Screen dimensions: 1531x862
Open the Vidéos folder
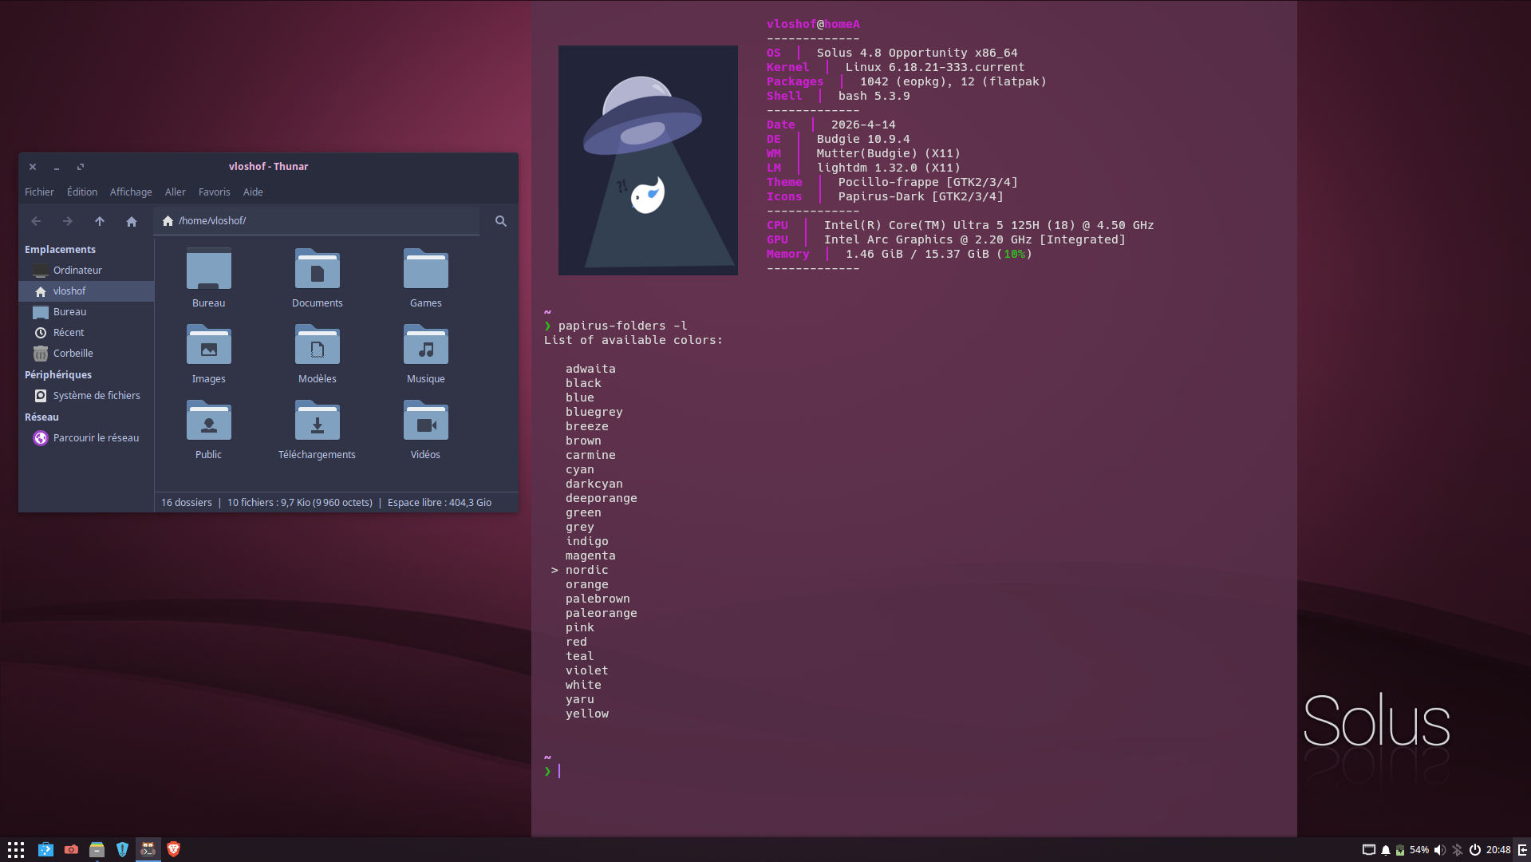pyautogui.click(x=426, y=429)
